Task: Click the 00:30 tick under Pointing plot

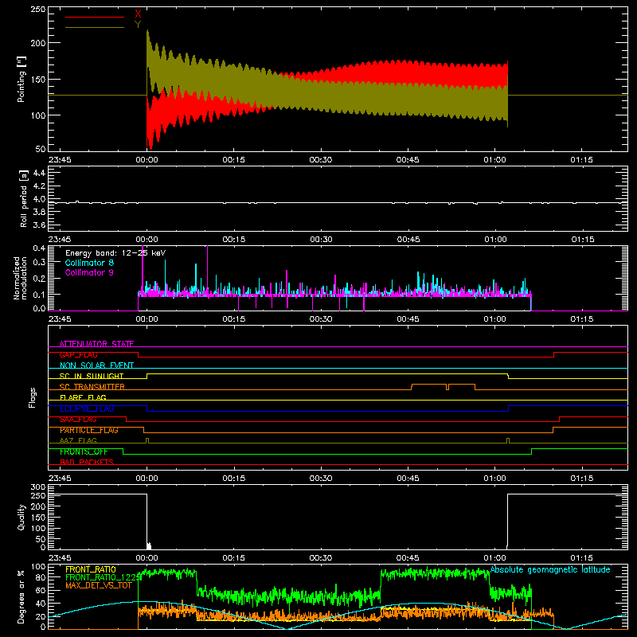Action: [321, 160]
